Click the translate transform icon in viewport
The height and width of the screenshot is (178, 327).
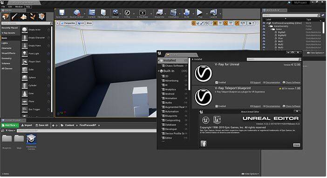(194, 23)
